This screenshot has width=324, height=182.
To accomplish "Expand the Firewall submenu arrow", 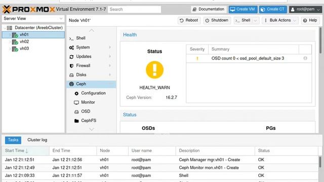I will (110, 66).
